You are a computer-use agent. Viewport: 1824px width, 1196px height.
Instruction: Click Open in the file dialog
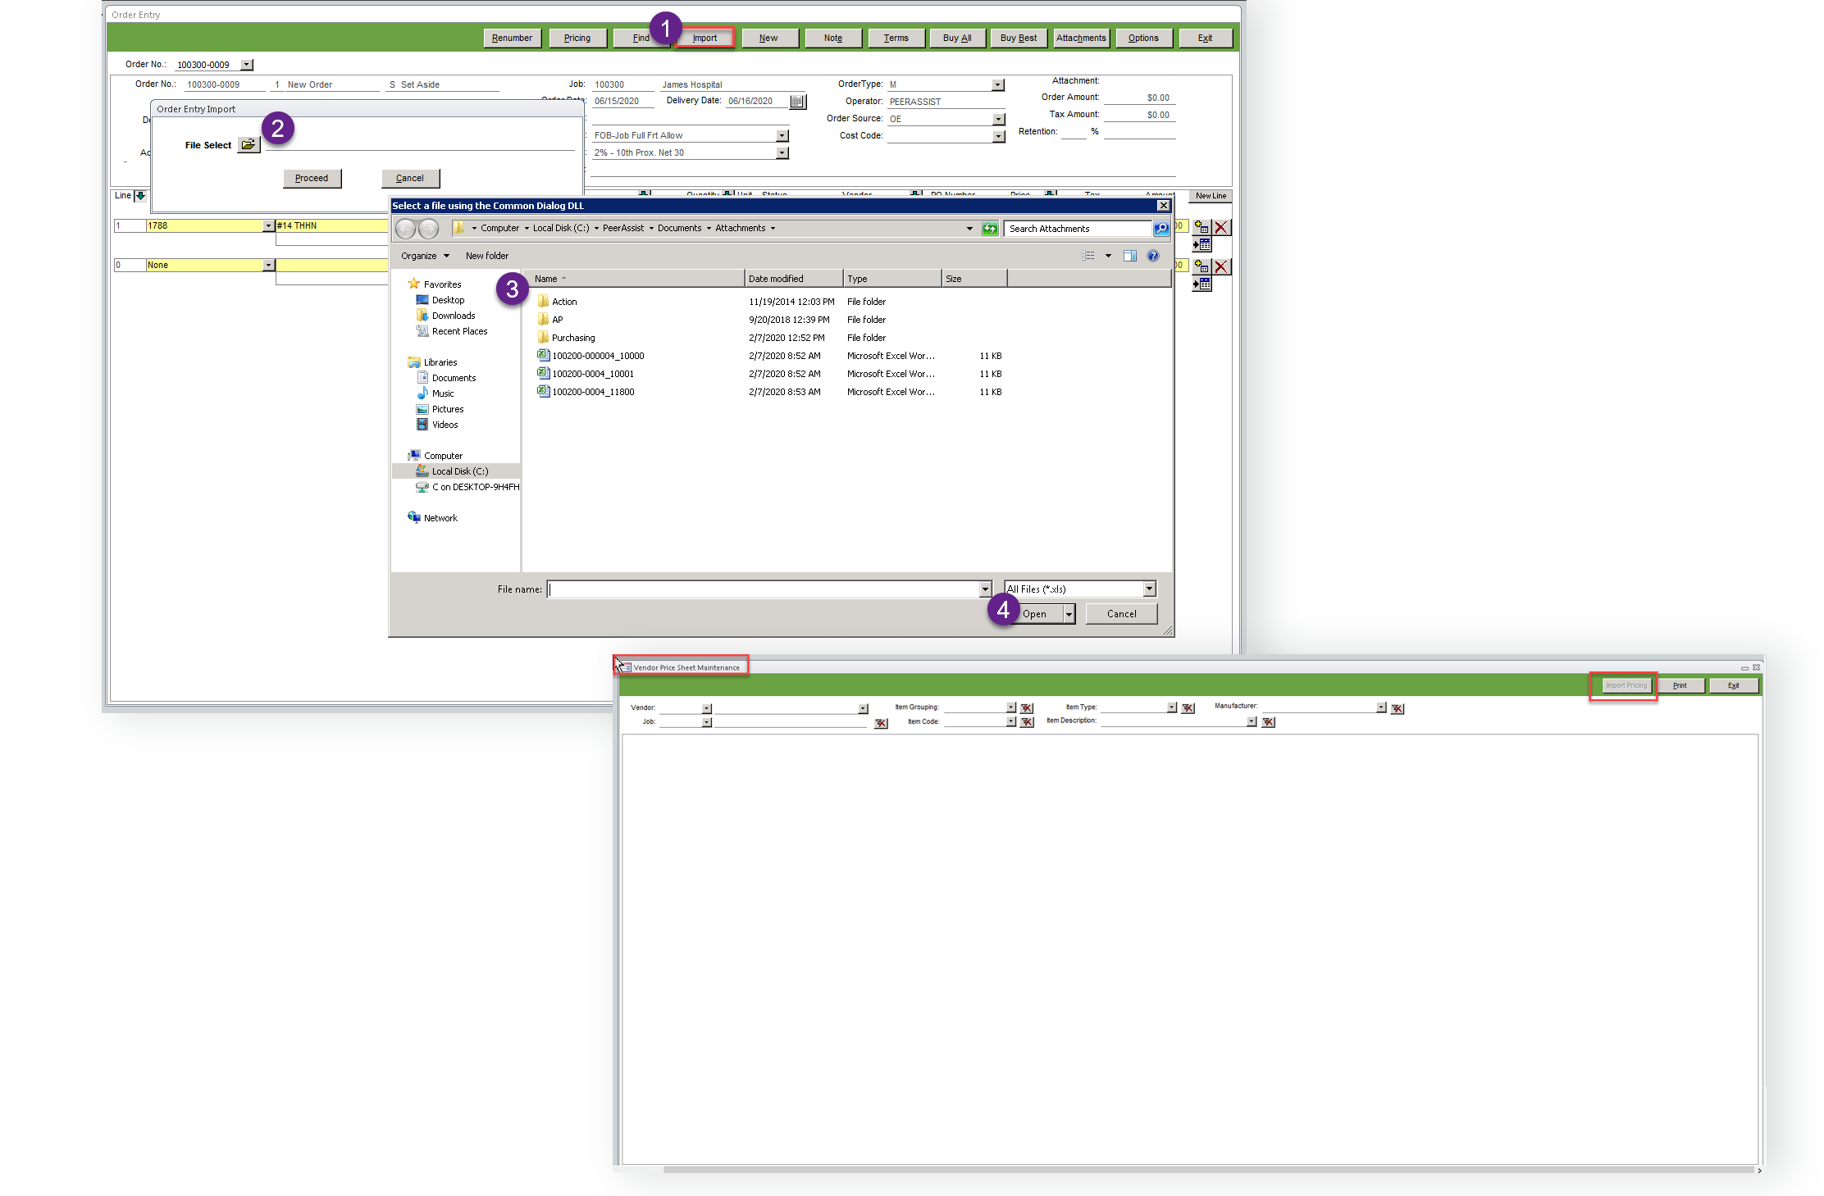click(x=1035, y=614)
